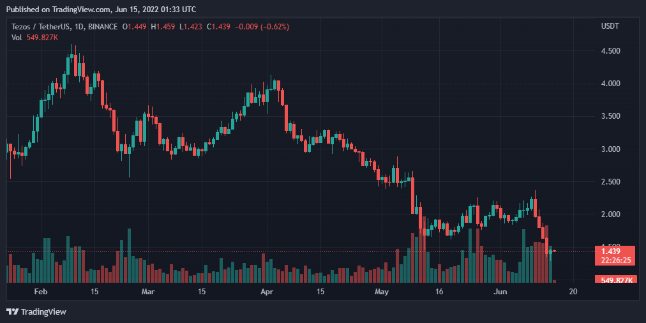Click the 2.000 price axis label
Image resolution: width=646 pixels, height=323 pixels.
610,214
